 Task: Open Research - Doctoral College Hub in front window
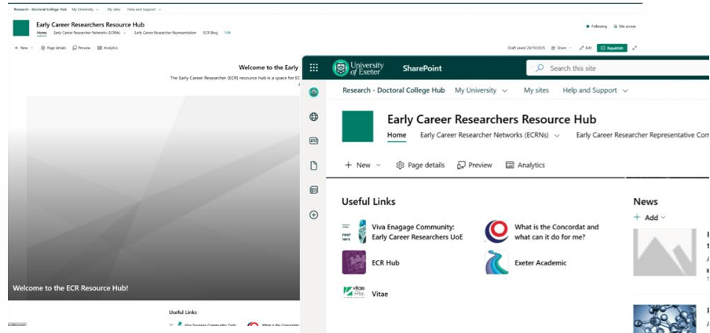point(393,90)
